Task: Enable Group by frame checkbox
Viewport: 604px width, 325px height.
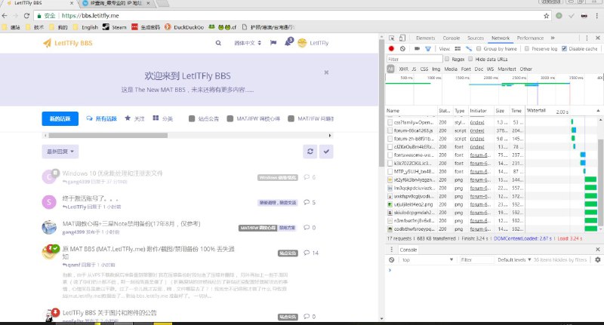Action: coord(479,49)
